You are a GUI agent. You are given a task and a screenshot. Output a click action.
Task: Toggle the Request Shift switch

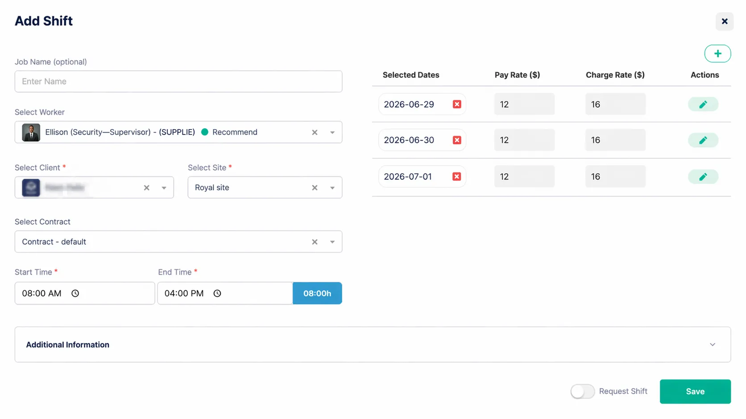pos(582,391)
